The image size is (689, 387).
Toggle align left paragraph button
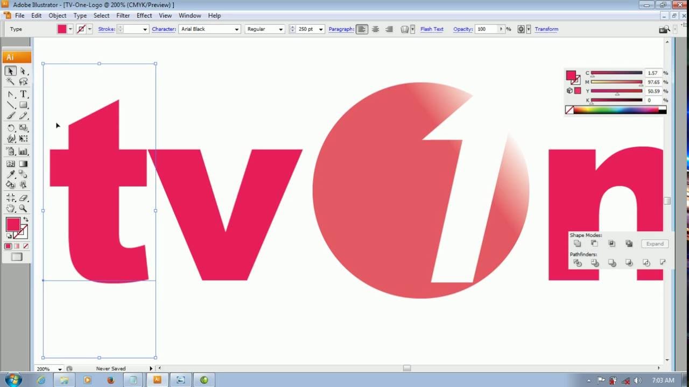pyautogui.click(x=362, y=29)
